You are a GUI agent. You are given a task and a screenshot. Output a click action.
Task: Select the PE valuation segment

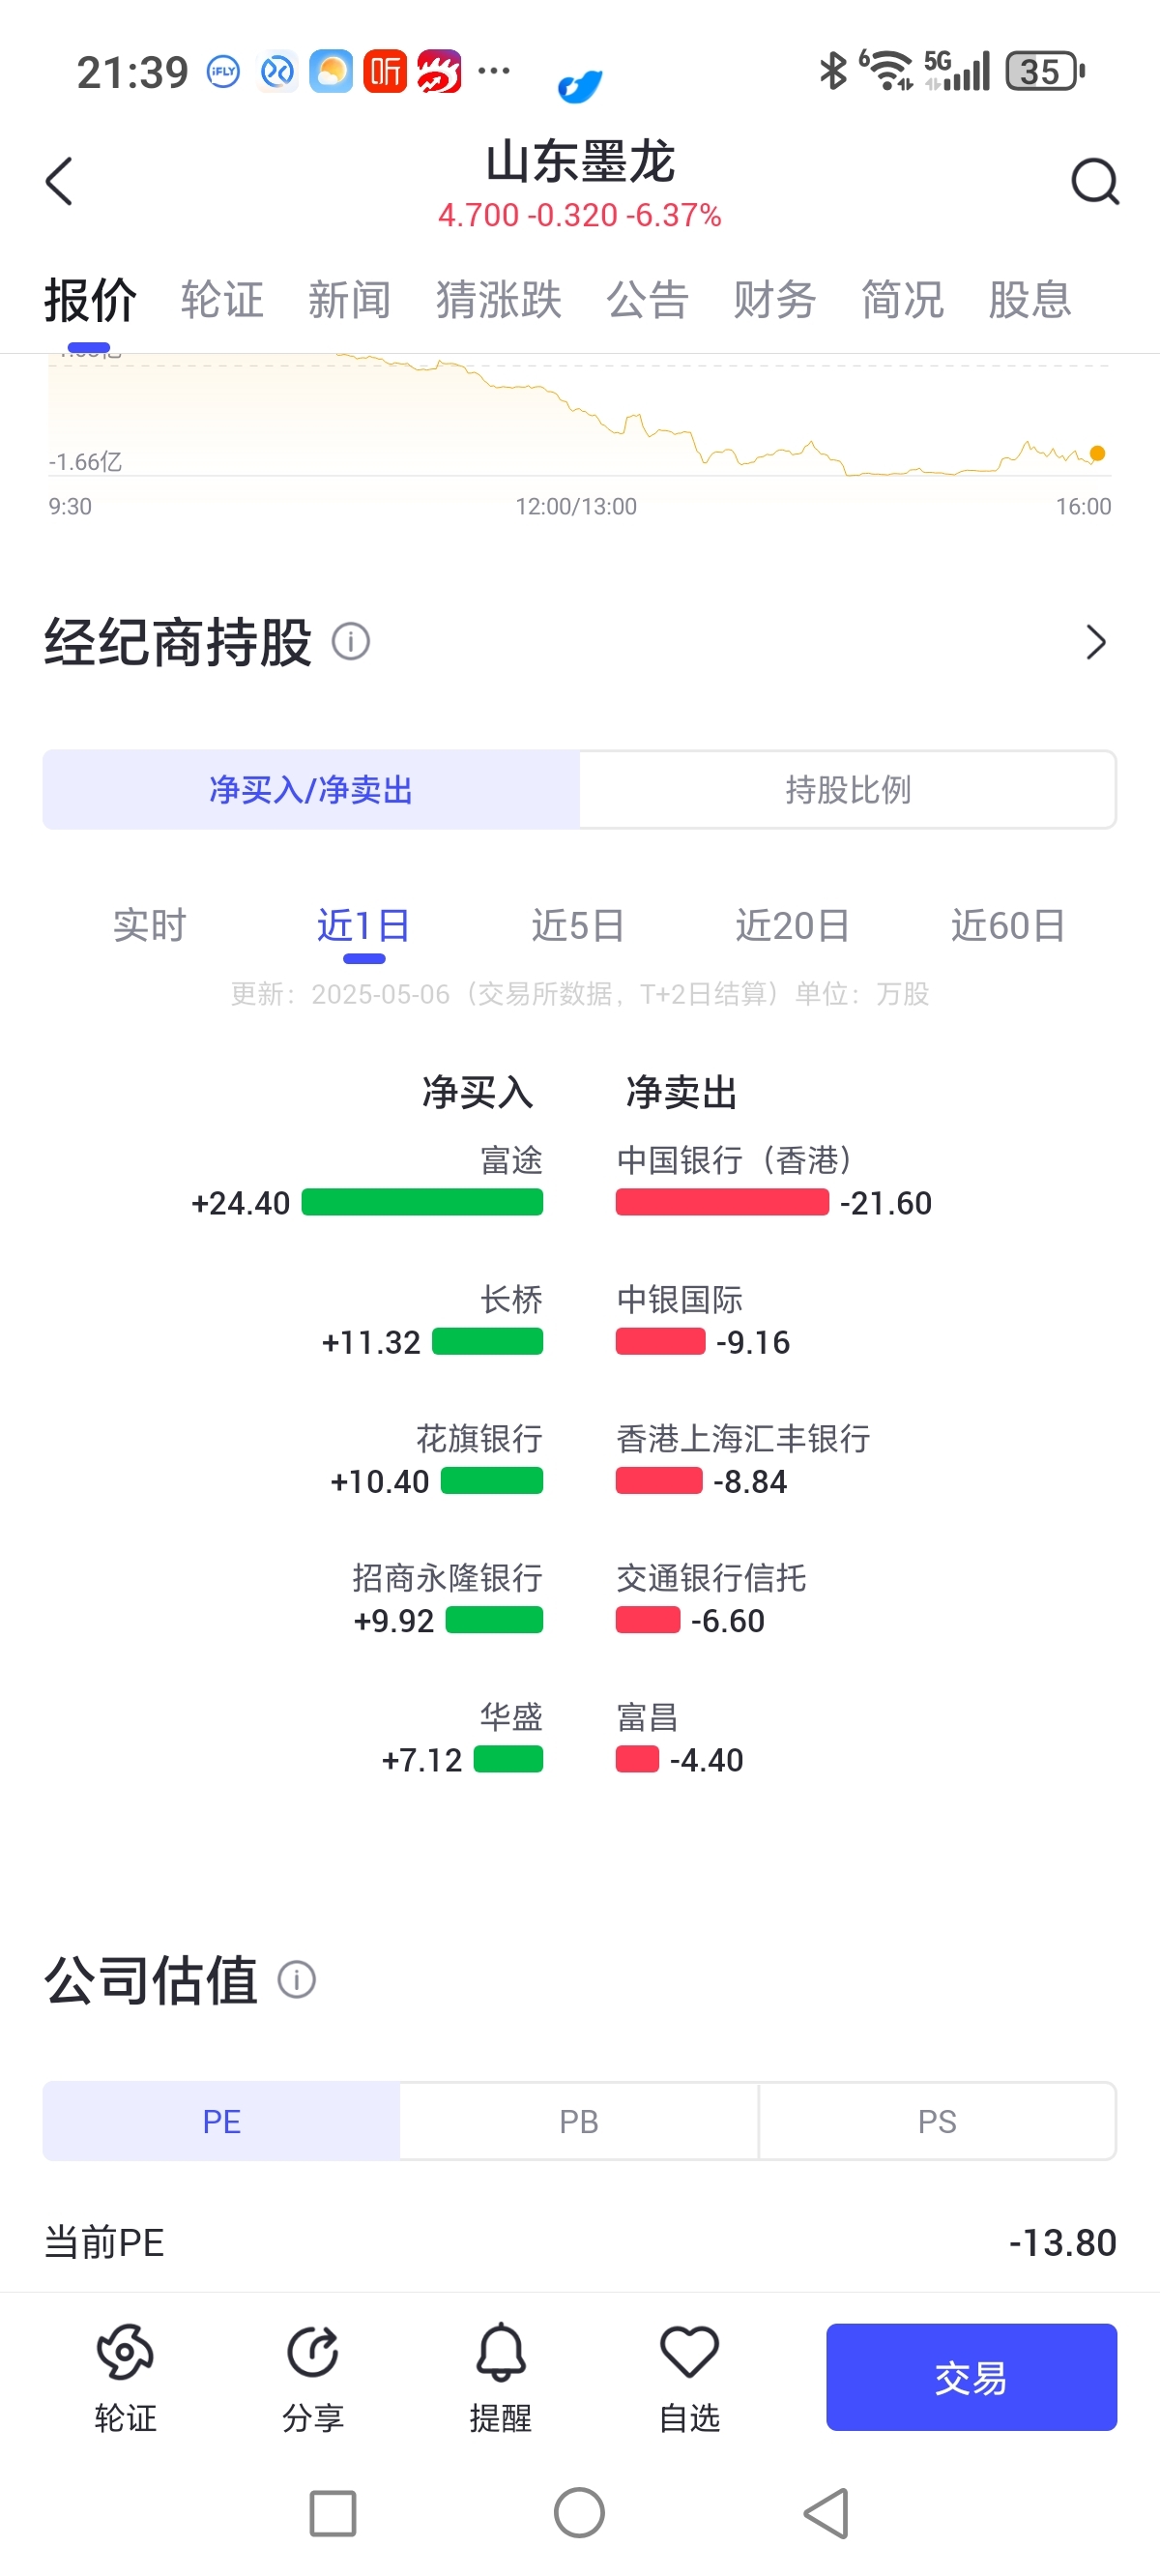[221, 2121]
